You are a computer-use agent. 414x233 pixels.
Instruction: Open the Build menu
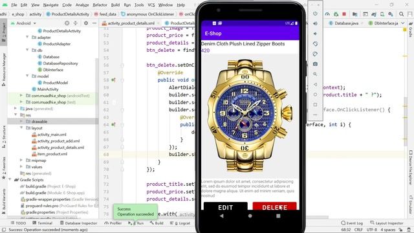tap(115, 5)
